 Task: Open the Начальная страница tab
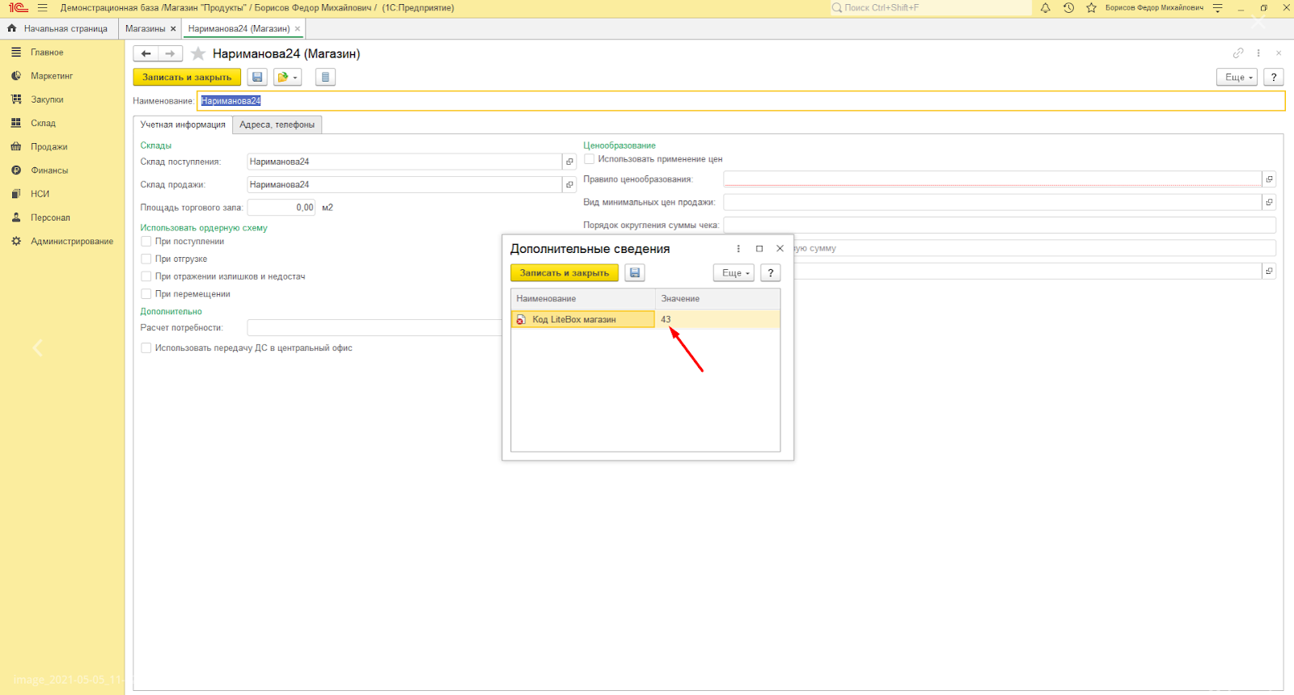point(58,29)
